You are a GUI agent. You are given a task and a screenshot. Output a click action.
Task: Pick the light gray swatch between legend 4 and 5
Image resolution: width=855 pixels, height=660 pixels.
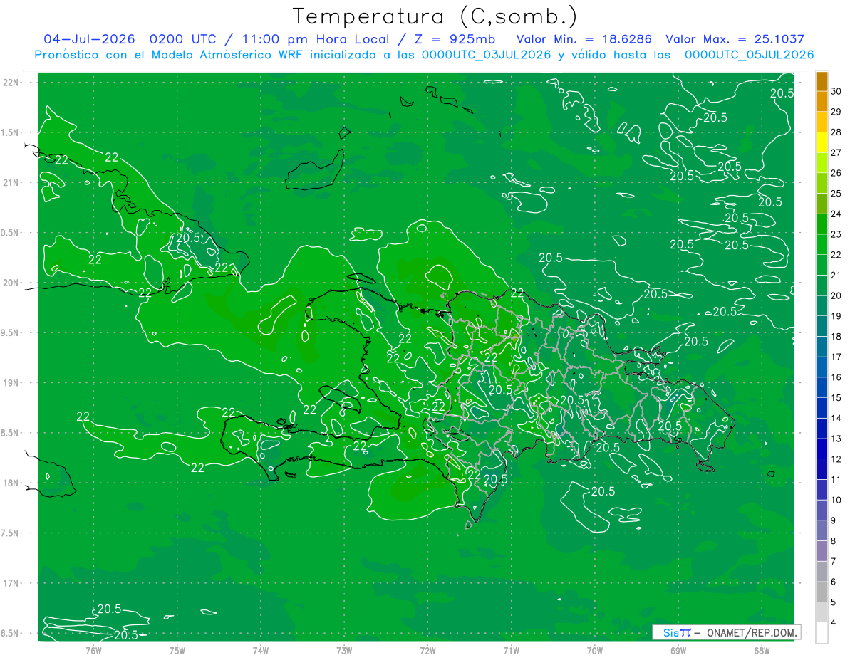(x=822, y=612)
